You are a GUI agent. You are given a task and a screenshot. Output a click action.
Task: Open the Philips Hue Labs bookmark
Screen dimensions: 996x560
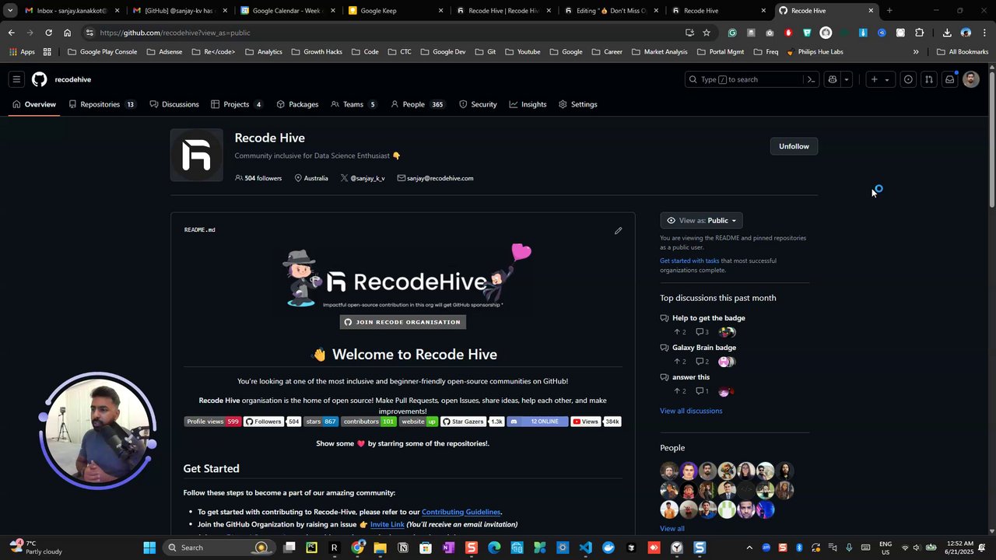click(814, 52)
